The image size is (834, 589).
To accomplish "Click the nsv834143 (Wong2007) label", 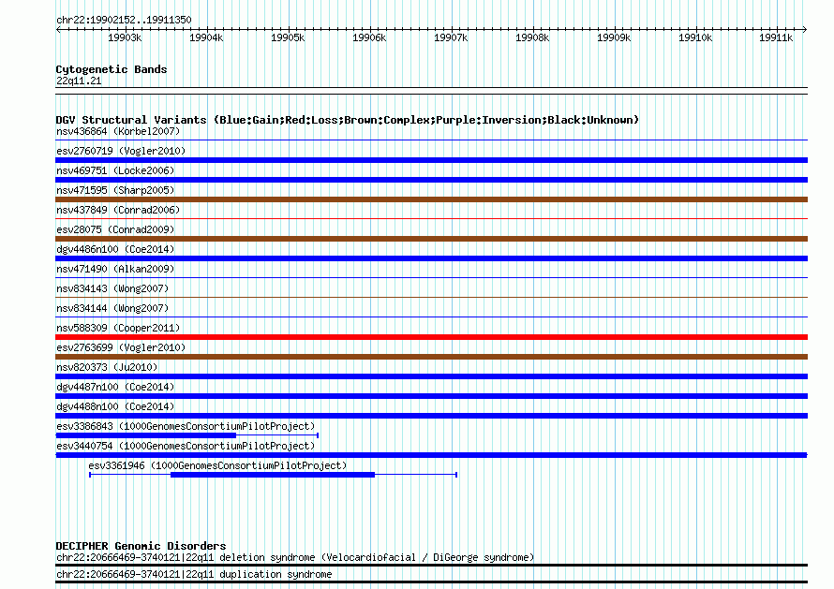I will [112, 288].
